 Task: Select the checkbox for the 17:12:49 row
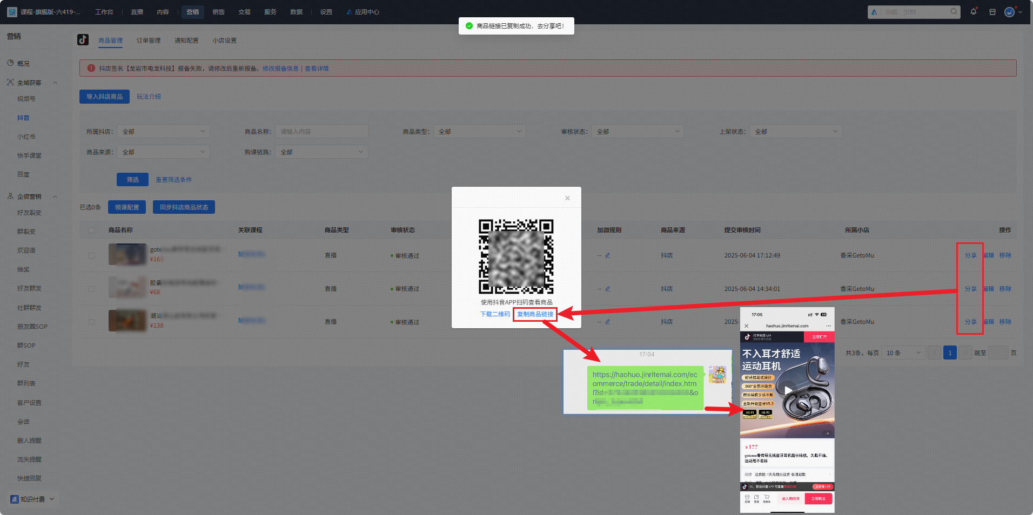(91, 256)
